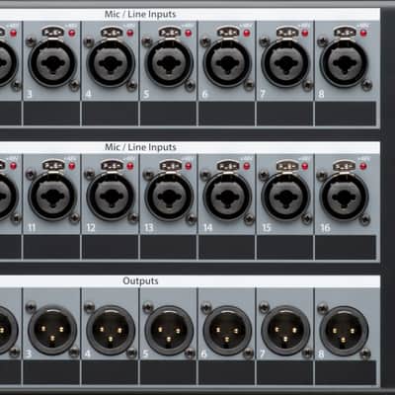Toggle the +48V phantom LED on input 15
This screenshot has height=395, width=395.
pyautogui.click(x=305, y=166)
